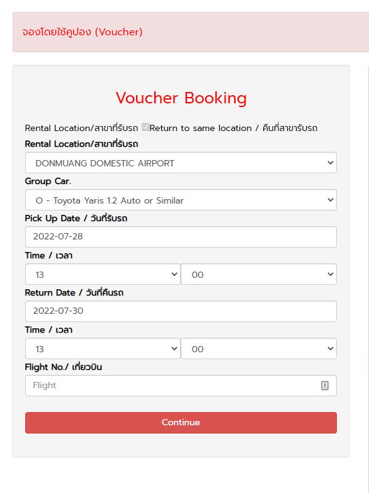Open the pick-up time hour dropdown

[x=103, y=275]
